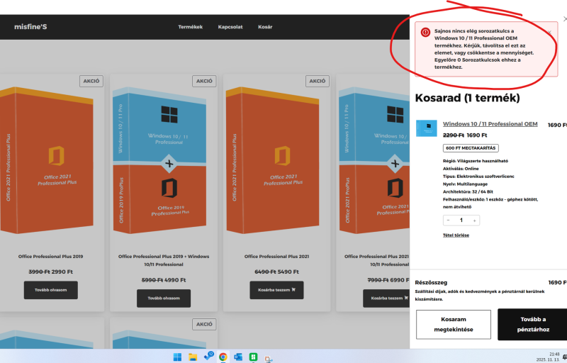Open Office Professional Plus 2019 product image
This screenshot has height=363, width=567.
pos(47,160)
